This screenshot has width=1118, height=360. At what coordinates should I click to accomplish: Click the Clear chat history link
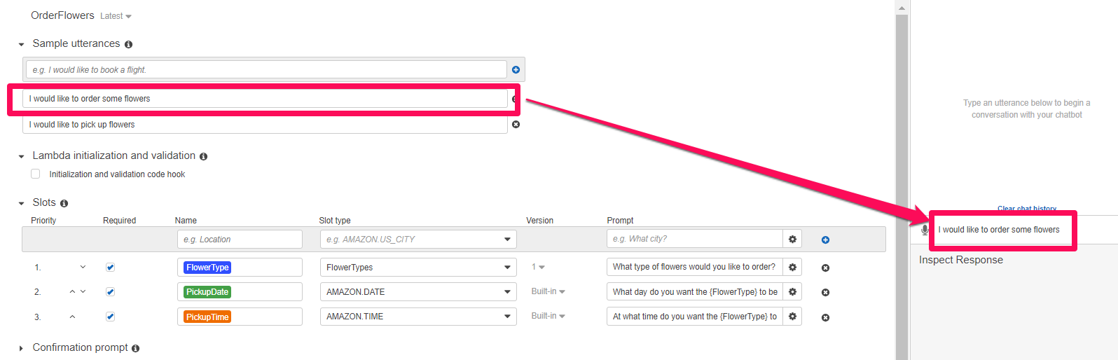point(1027,209)
